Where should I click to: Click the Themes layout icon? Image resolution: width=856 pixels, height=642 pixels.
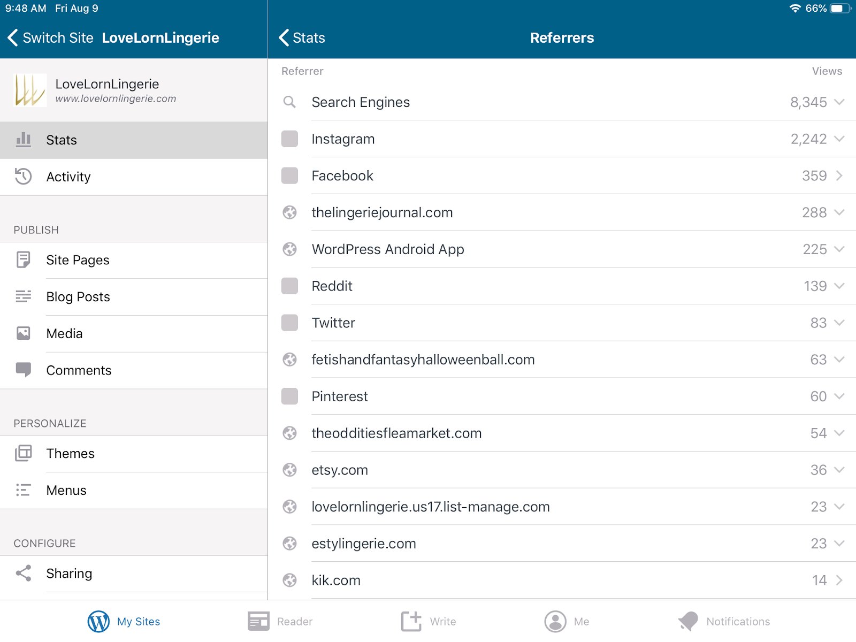[x=23, y=453]
